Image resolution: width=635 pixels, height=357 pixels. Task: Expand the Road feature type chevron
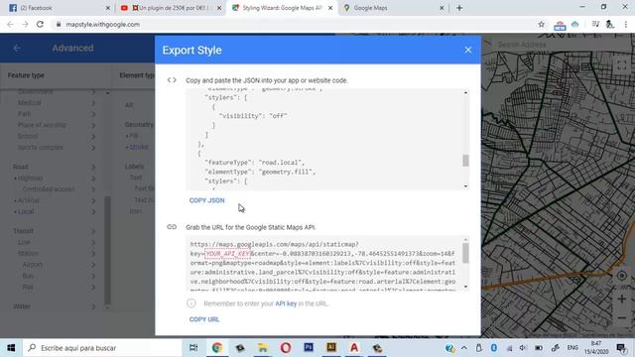click(x=93, y=167)
